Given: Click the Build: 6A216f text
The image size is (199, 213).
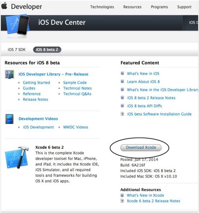Looking at the screenshot, I should [133, 165].
